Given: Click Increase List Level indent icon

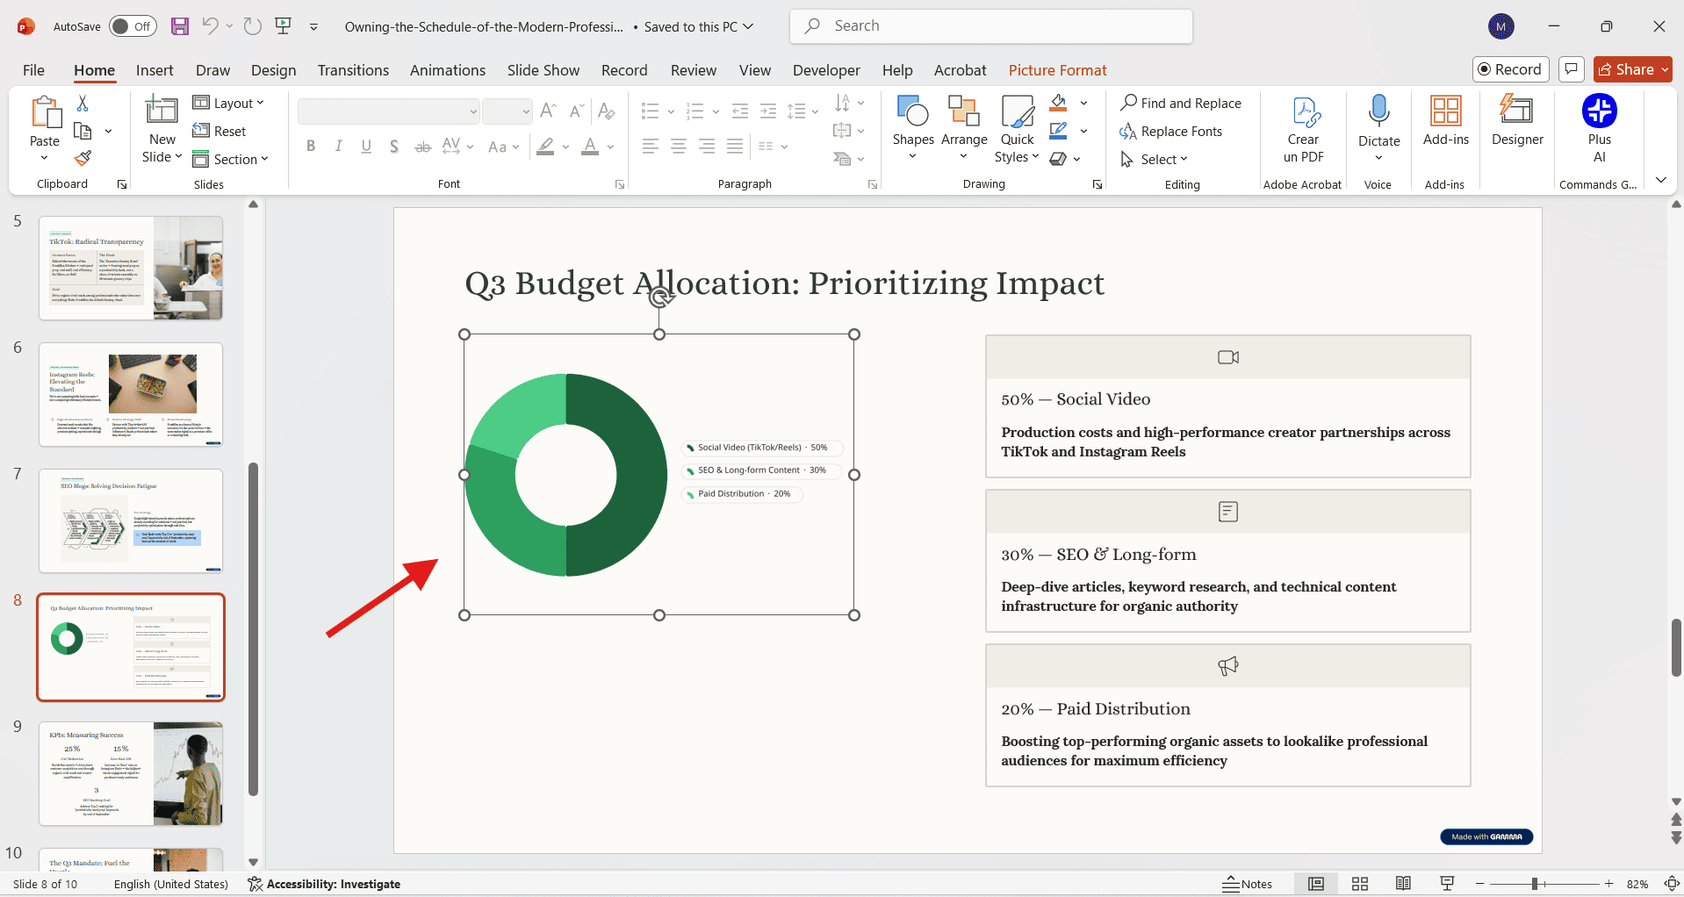Looking at the screenshot, I should pos(768,111).
